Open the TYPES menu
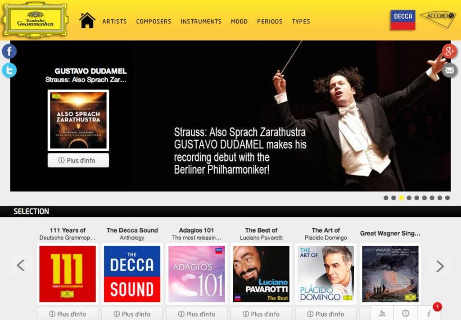Screen dimensions: 461x320 [301, 22]
